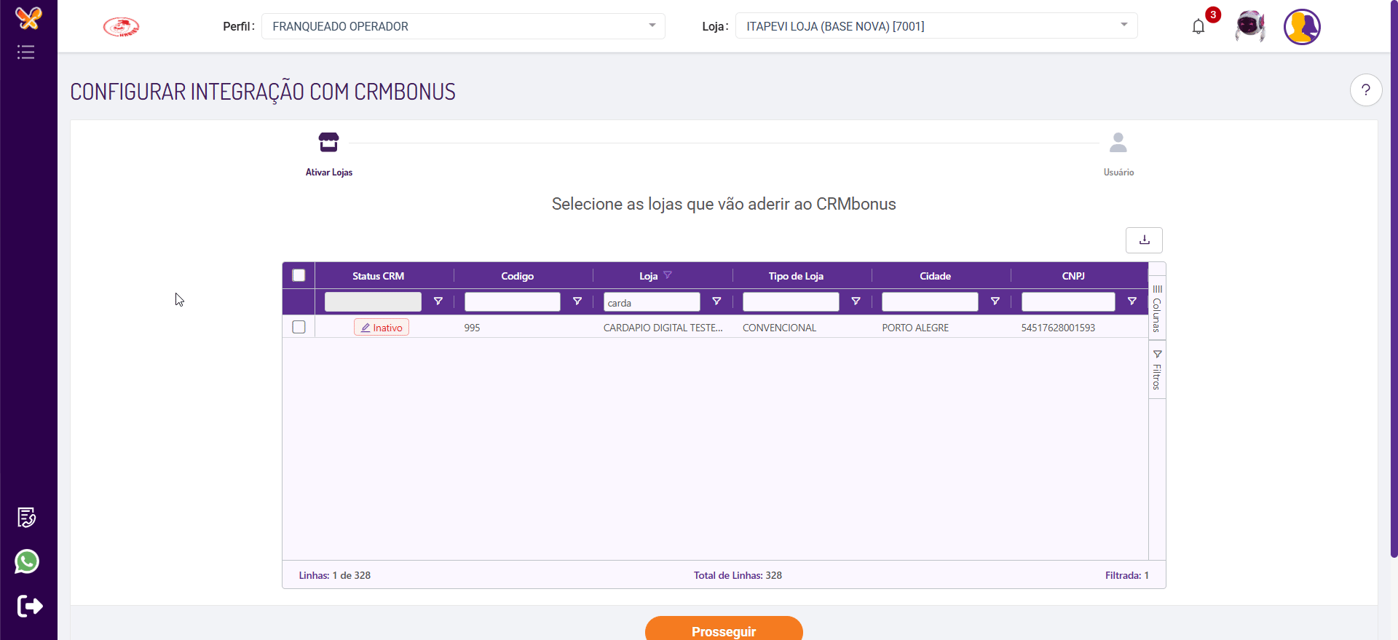
Task: Sort by the Cidade column header
Action: [x=935, y=276]
